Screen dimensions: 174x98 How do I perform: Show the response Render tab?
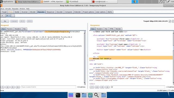coord(118,29)
